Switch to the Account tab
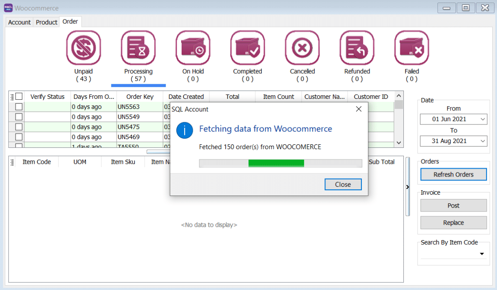This screenshot has width=497, height=290. pyautogui.click(x=19, y=22)
